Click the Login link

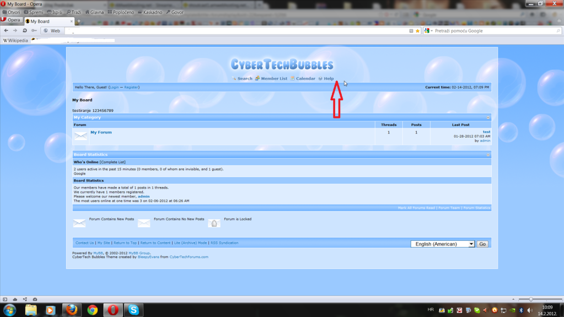(114, 88)
